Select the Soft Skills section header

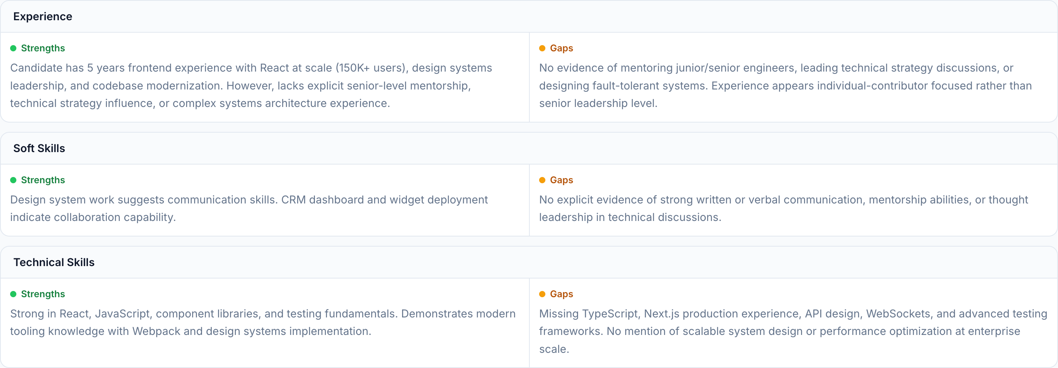tap(39, 148)
